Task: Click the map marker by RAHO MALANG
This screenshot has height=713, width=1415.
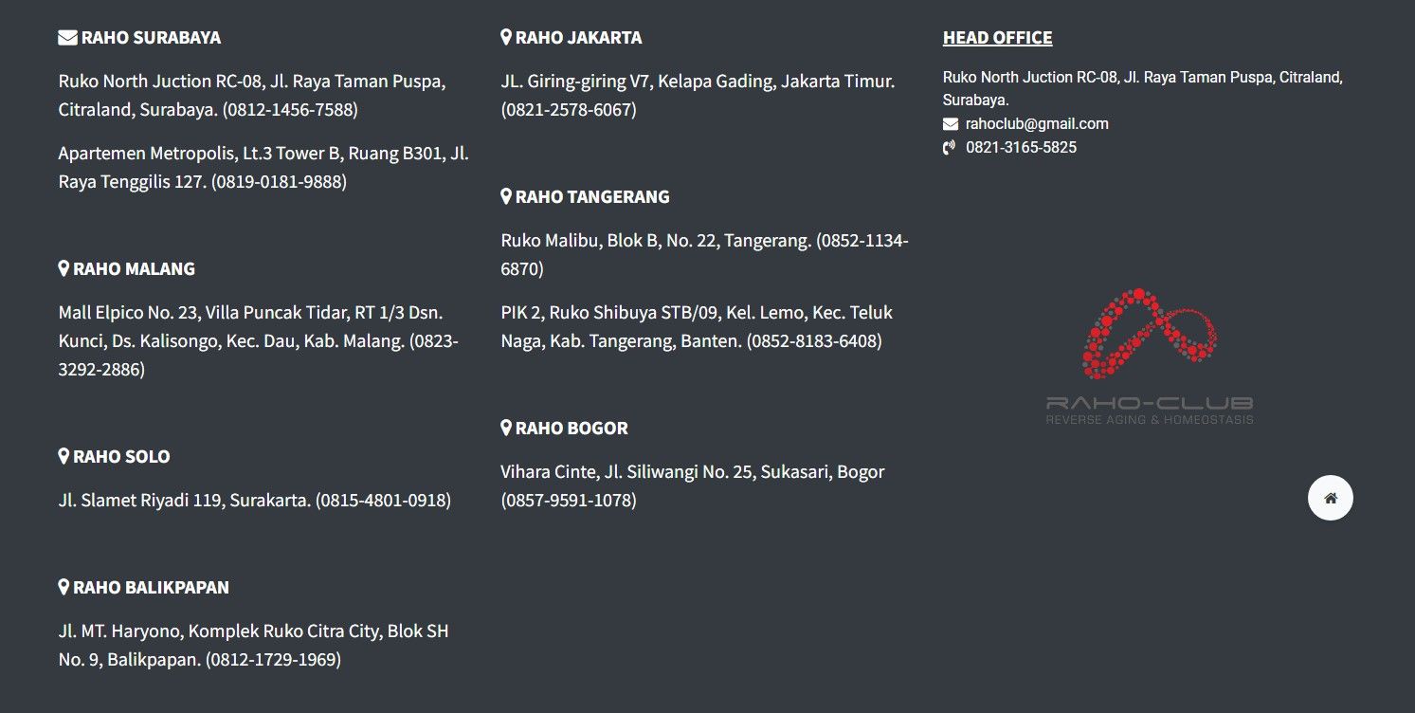Action: (x=63, y=269)
